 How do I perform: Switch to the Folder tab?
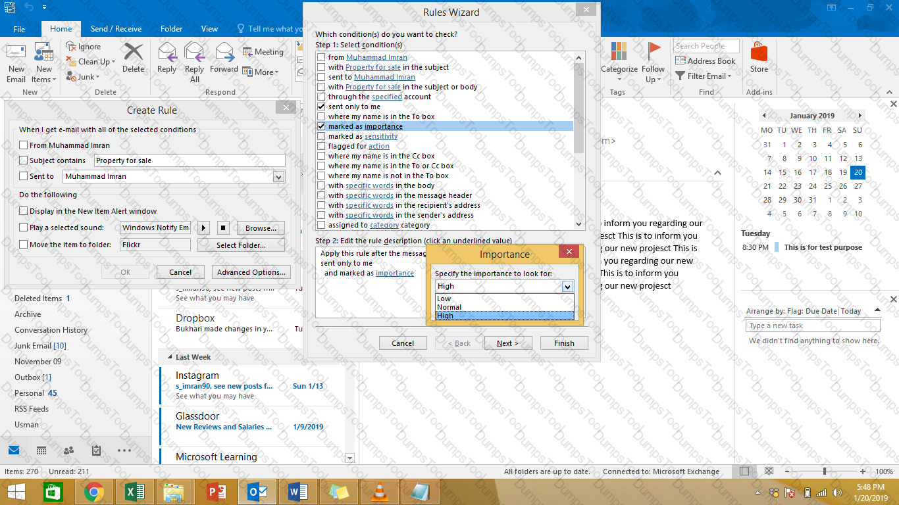(x=171, y=29)
